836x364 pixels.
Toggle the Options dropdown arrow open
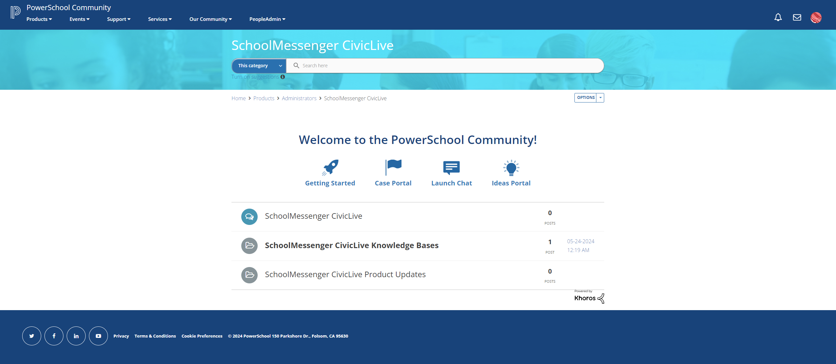click(x=600, y=97)
